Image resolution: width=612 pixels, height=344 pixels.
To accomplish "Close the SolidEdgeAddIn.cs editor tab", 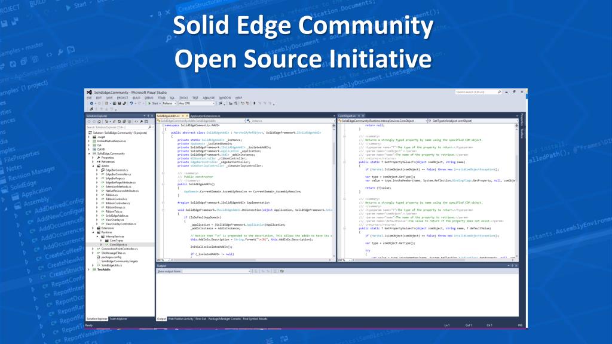I will 187,116.
